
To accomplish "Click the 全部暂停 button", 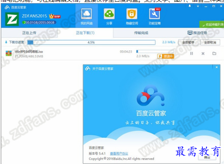I will point(188,42).
